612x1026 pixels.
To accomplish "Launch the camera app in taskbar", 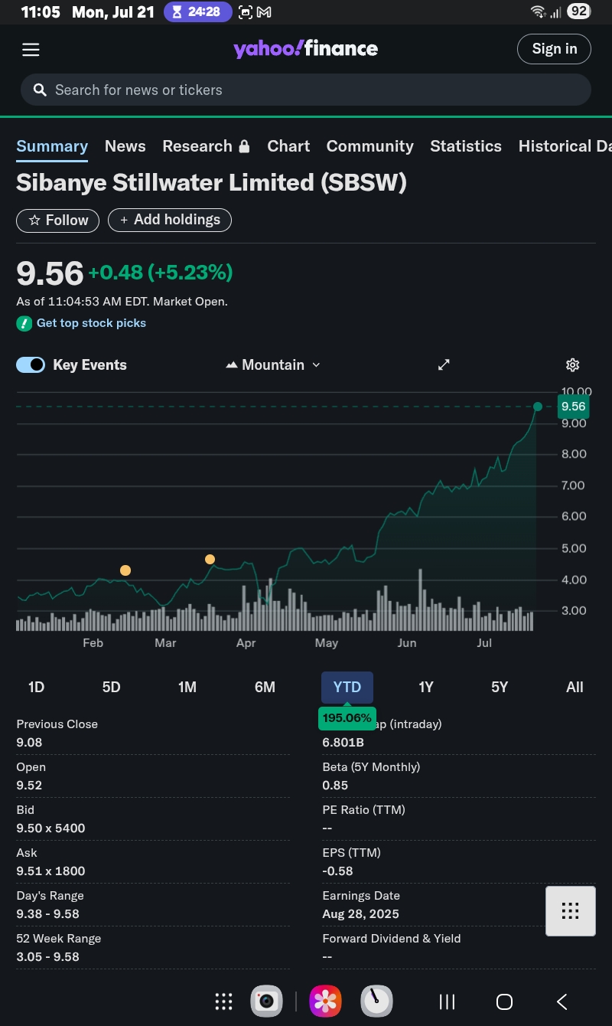I will click(267, 1001).
